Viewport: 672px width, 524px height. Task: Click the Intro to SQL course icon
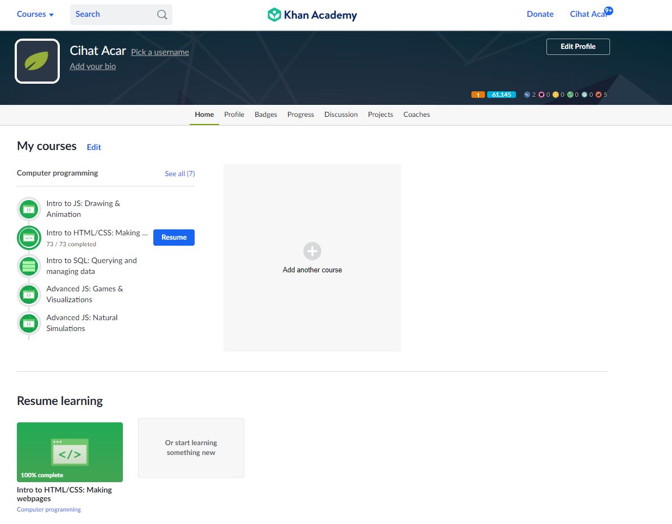pos(29,266)
